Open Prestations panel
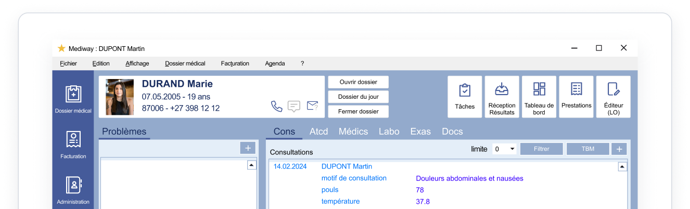 576,97
